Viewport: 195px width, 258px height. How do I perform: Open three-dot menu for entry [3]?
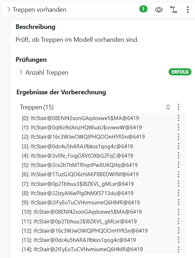point(179,146)
